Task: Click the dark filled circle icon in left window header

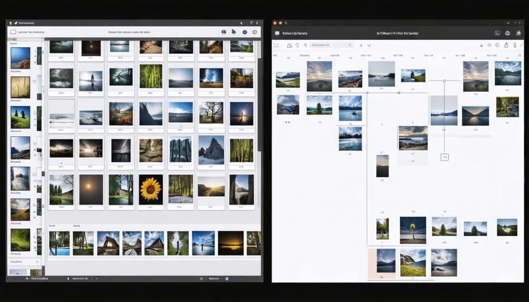Action: click(245, 32)
